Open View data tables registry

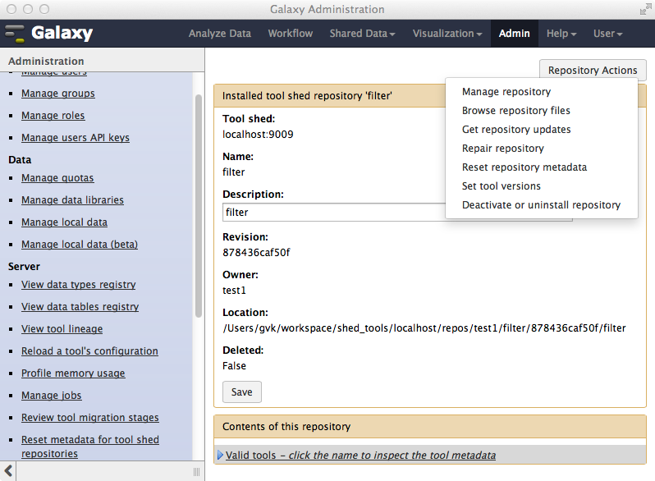coord(80,307)
